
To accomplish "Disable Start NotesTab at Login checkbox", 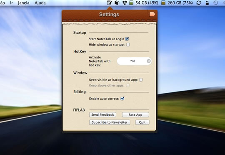I will [127, 39].
